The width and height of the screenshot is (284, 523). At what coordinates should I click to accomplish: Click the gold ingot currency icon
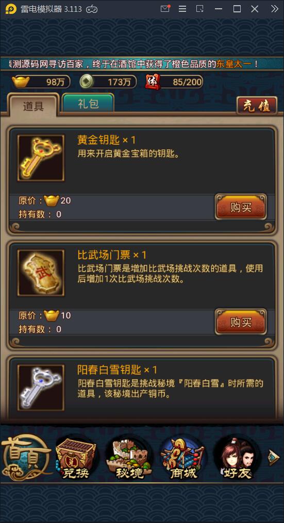pos(21,81)
